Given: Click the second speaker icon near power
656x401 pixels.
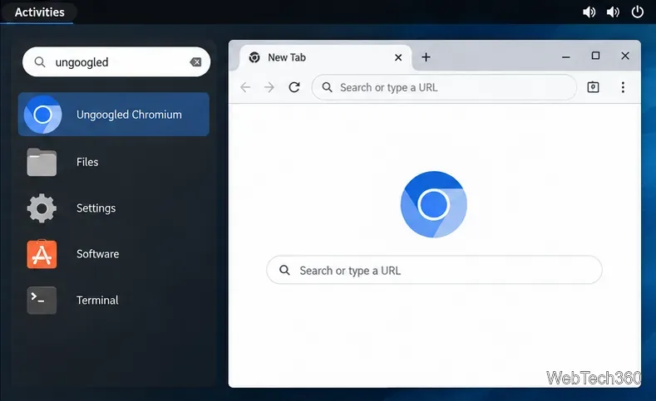Looking at the screenshot, I should pyautogui.click(x=613, y=12).
